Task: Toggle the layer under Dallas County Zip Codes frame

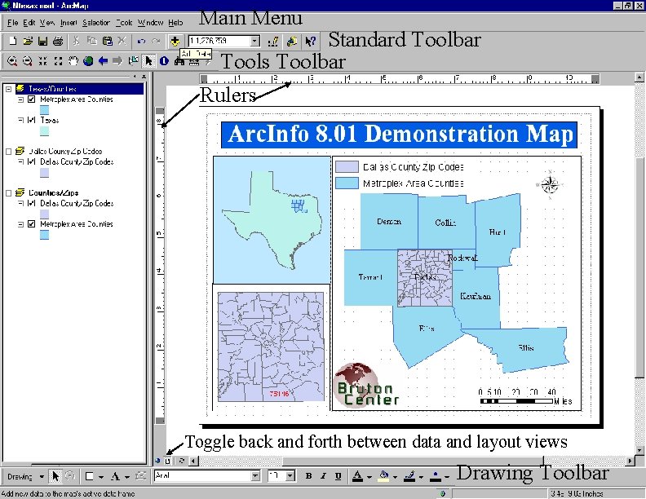Action: (x=31, y=161)
